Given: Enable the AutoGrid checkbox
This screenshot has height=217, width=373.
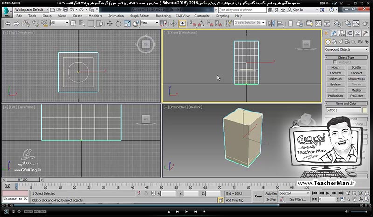Looking at the screenshot, I should [x=335, y=62].
